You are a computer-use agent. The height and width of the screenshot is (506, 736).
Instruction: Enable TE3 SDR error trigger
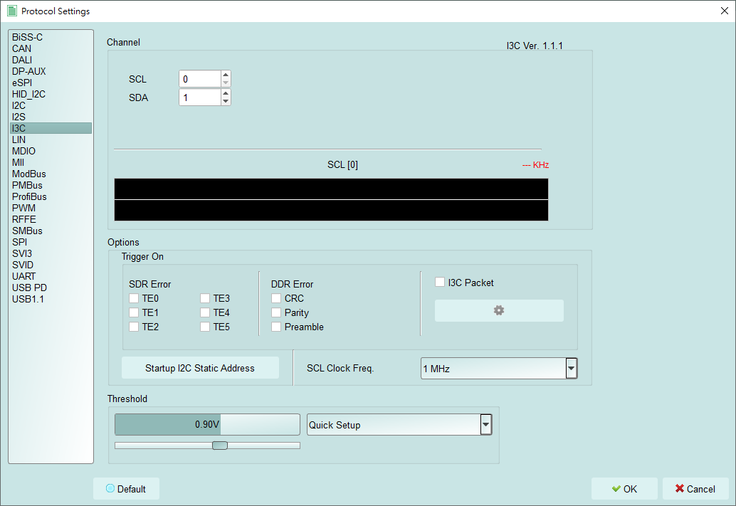tap(205, 298)
